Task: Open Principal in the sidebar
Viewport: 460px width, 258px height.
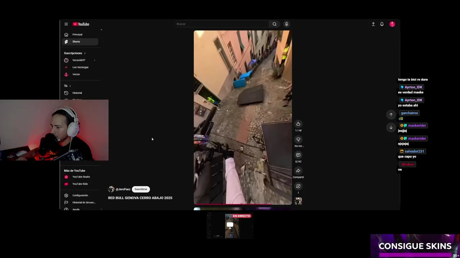Action: (77, 34)
